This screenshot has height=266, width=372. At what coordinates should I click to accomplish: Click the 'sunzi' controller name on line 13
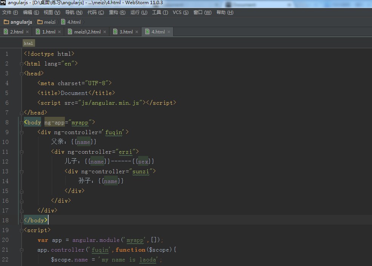click(x=141, y=171)
